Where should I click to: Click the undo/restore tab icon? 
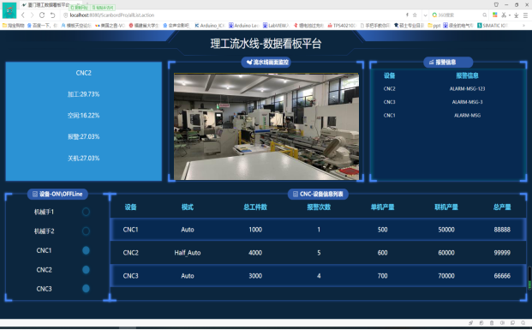52,15
